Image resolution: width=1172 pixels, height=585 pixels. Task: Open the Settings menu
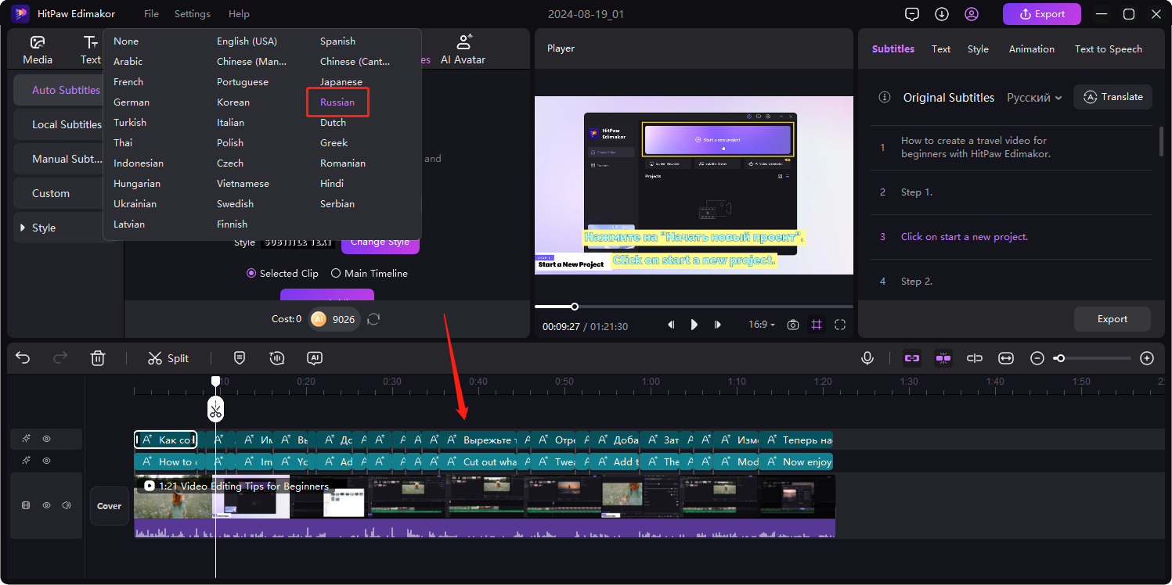[193, 14]
